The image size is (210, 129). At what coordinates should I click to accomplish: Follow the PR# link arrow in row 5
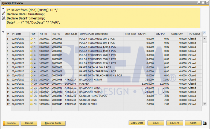coord(31,55)
